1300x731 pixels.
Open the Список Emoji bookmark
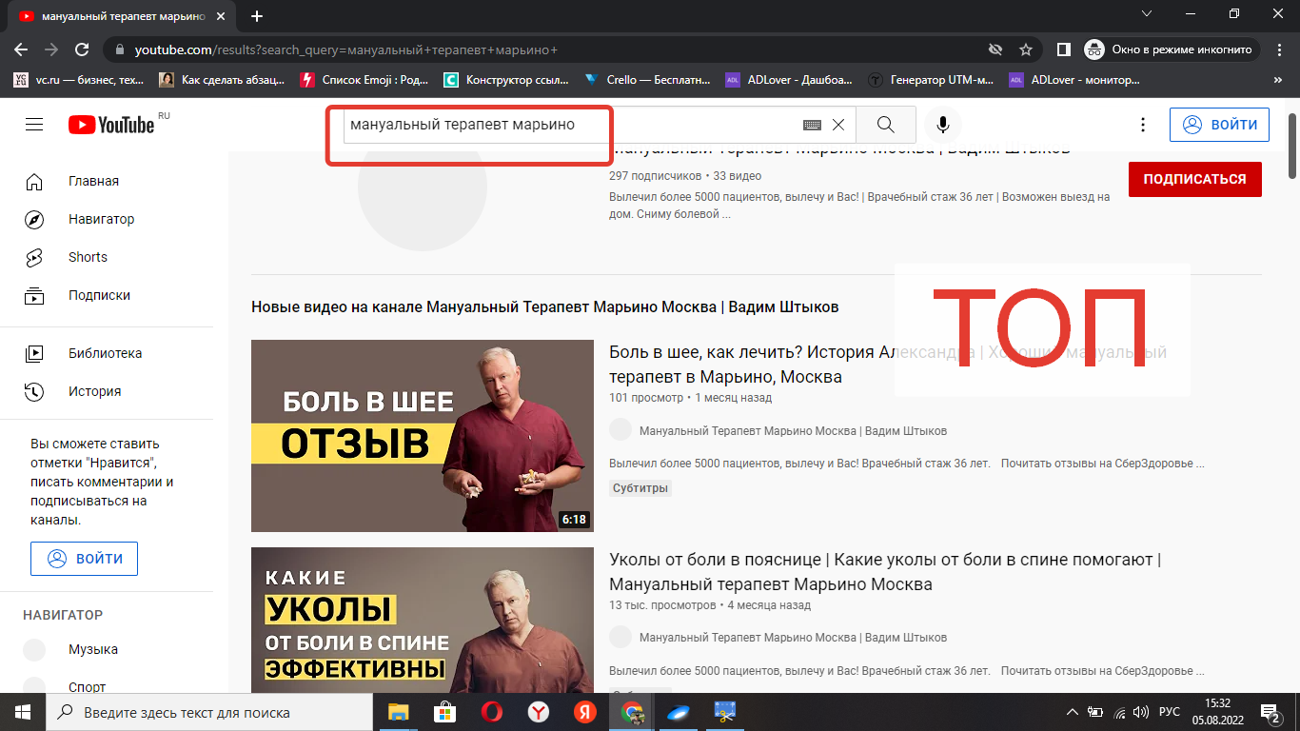364,80
